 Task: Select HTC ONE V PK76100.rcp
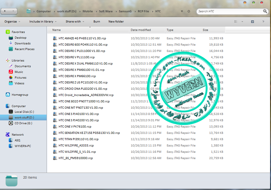point(75,126)
